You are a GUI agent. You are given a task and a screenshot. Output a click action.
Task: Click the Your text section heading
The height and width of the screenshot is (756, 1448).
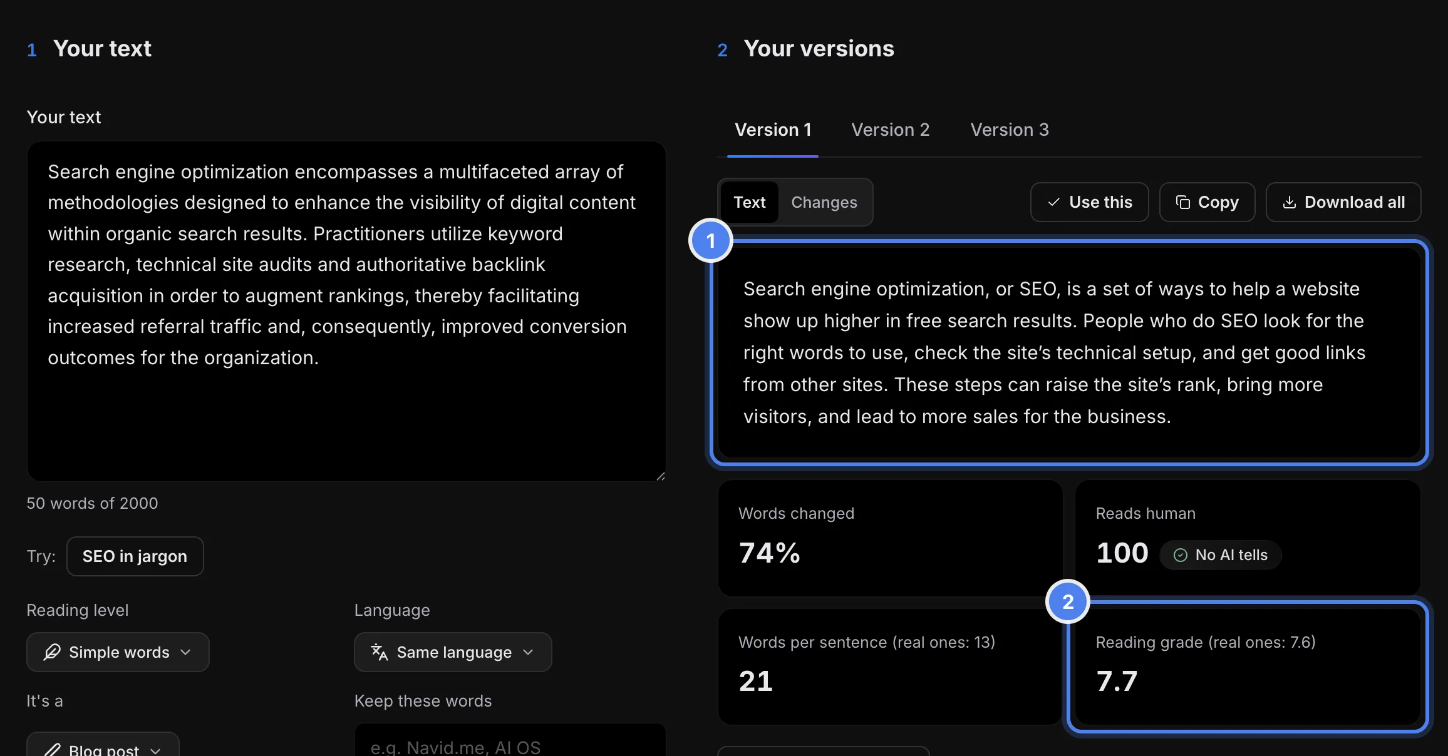(x=102, y=49)
